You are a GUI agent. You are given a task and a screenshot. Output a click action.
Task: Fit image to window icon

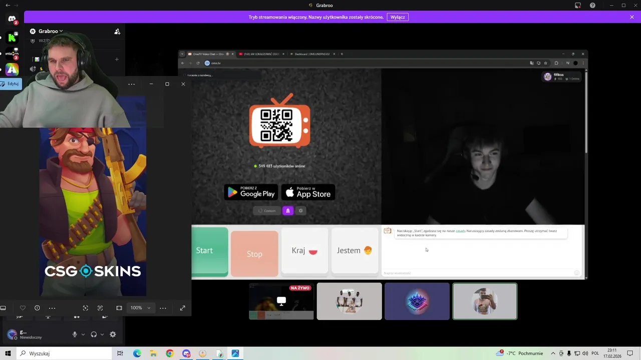tap(119, 308)
